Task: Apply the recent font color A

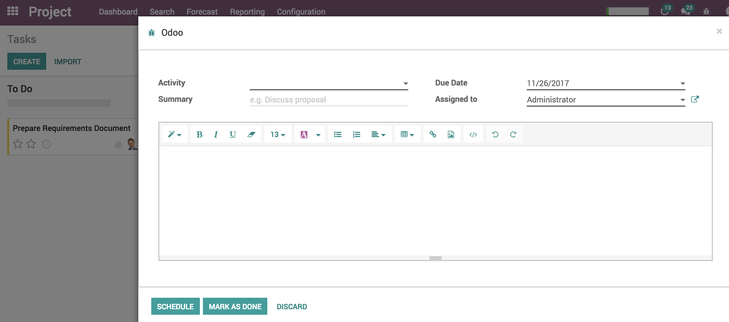Action: 304,134
